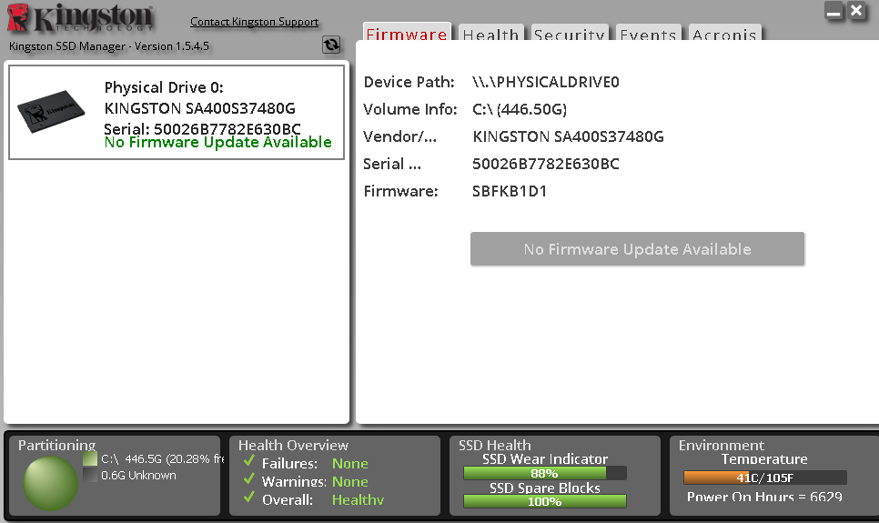
Task: Click the partition pie chart
Action: point(50,483)
